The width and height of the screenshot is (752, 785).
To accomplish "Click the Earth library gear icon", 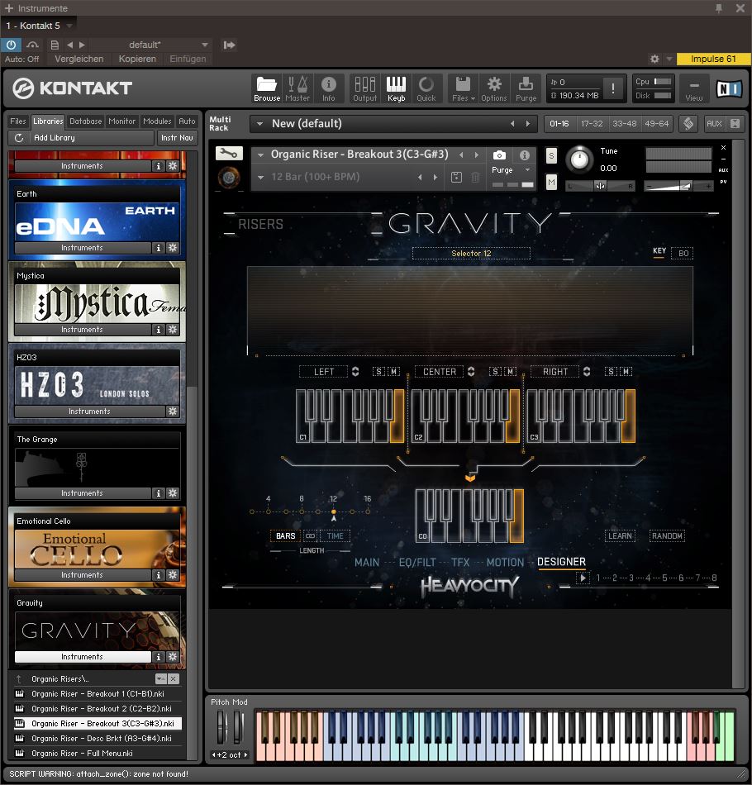I will pyautogui.click(x=172, y=247).
